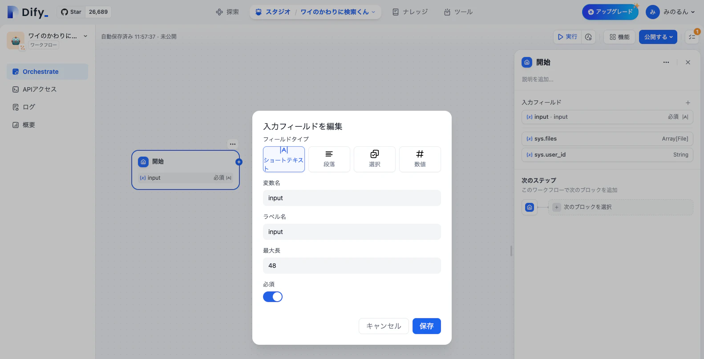Select the ショートテキスト field type

point(284,159)
